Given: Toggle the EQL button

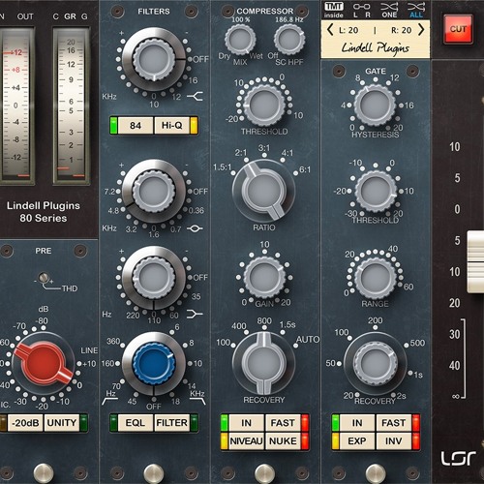Looking at the screenshot, I should (x=136, y=423).
